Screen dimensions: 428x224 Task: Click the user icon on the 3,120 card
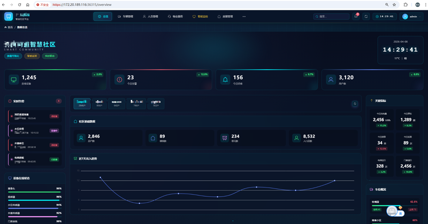pos(331,80)
